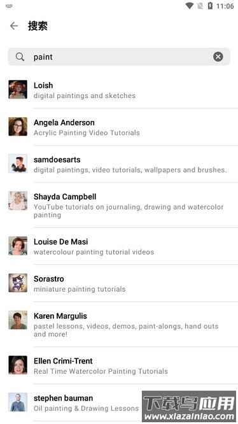Image resolution: width=238 pixels, height=424 pixels.
Task: Tap Louise De Masi's avatar
Action: point(18,246)
